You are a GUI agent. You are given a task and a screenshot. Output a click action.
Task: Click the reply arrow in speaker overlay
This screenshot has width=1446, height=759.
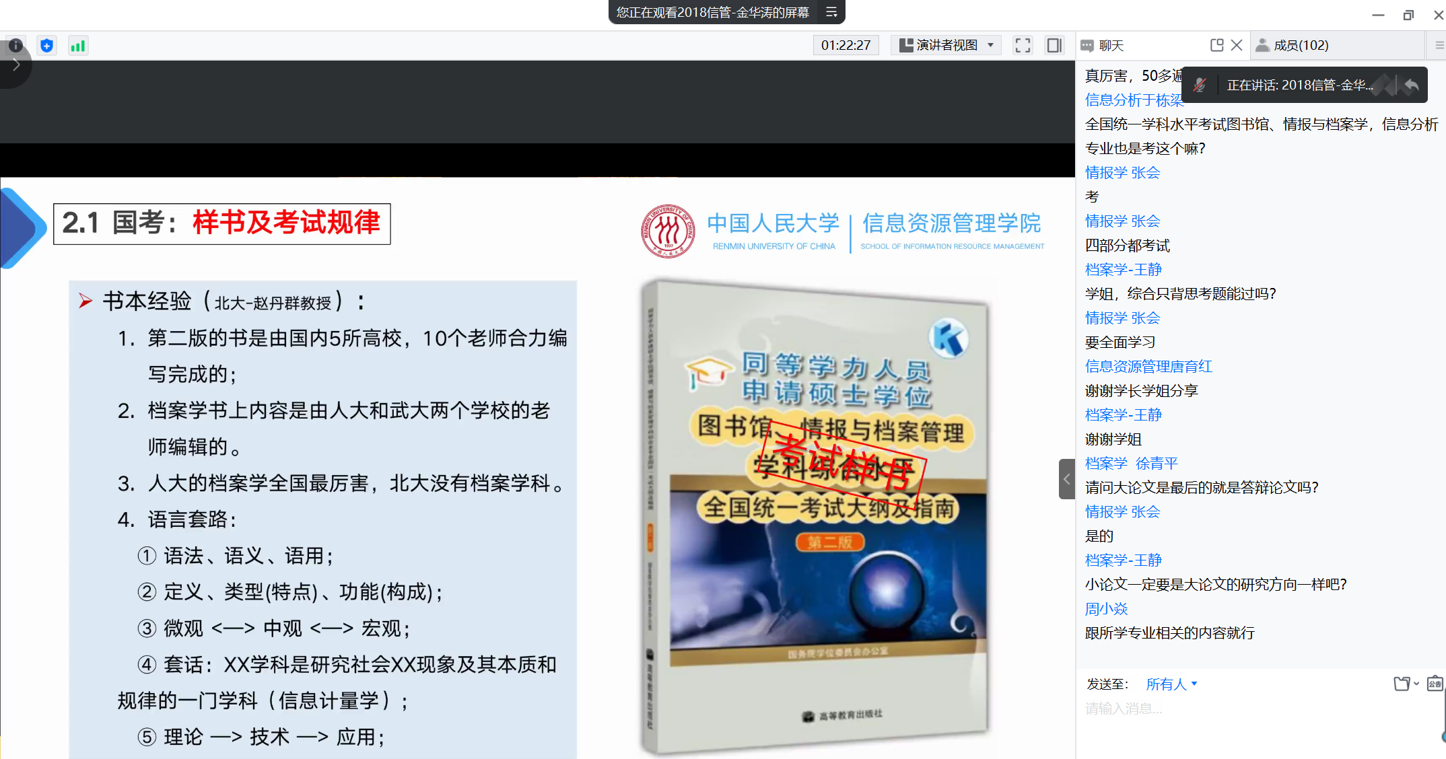click(1412, 85)
